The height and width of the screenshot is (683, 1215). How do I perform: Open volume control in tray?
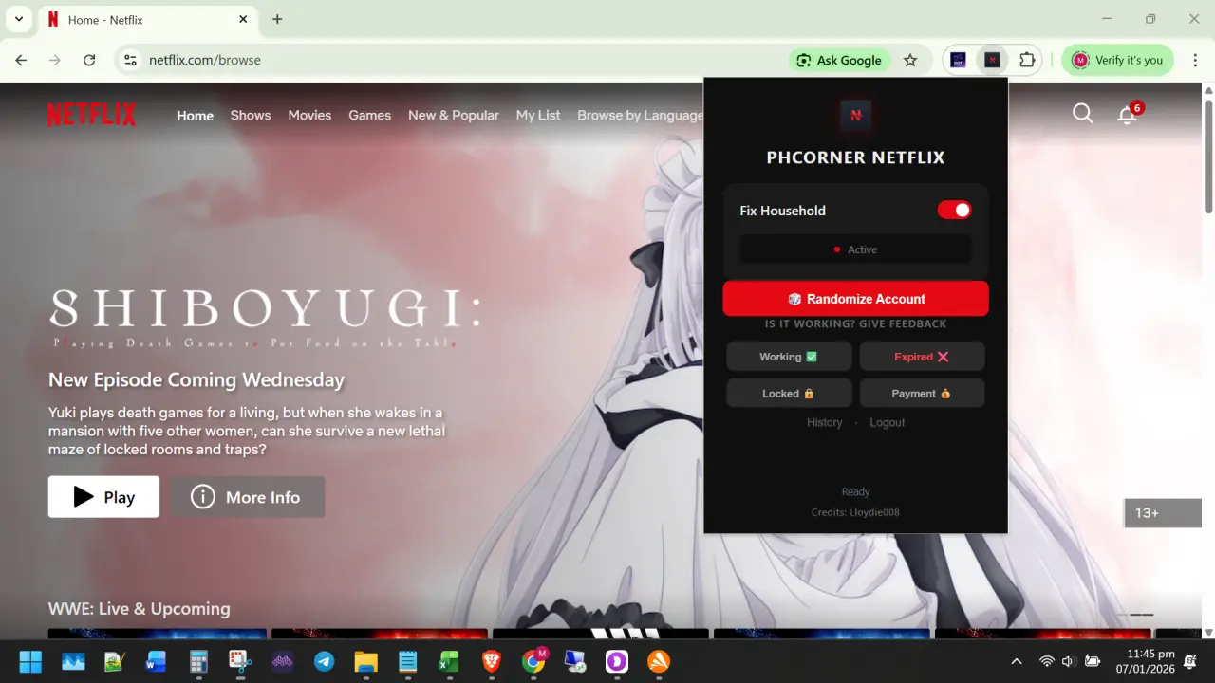(1068, 661)
